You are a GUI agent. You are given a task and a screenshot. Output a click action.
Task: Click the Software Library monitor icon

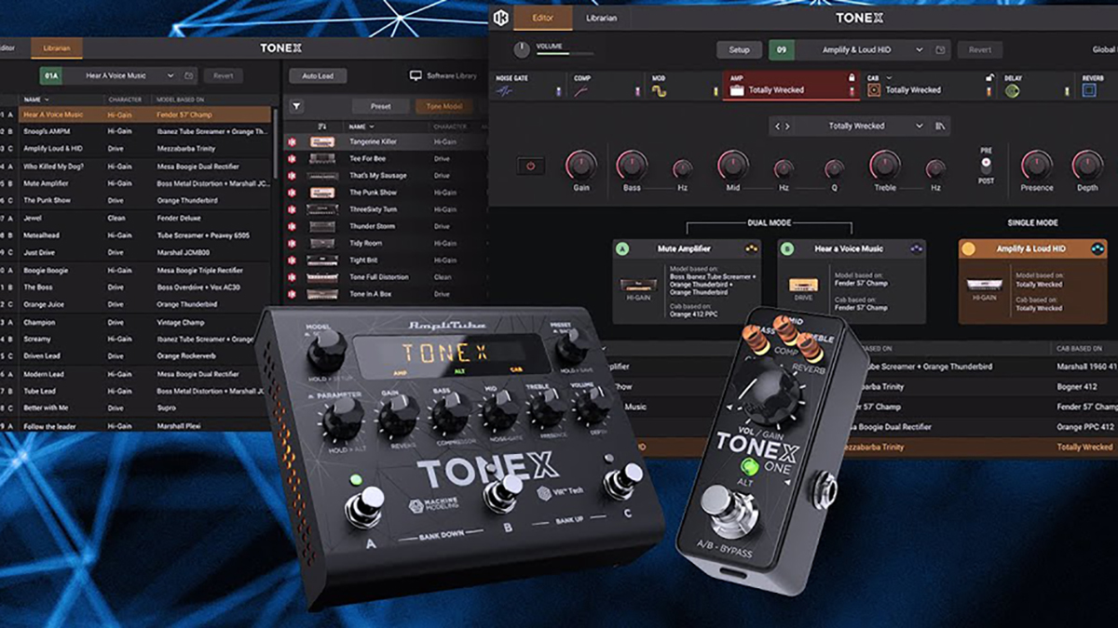pos(416,75)
